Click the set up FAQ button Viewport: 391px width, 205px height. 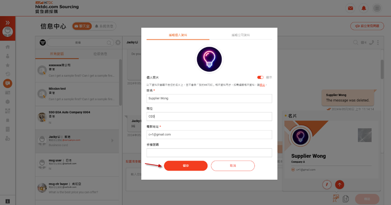pos(367,26)
